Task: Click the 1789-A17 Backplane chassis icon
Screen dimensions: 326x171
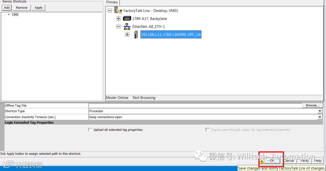Action: coord(127,18)
